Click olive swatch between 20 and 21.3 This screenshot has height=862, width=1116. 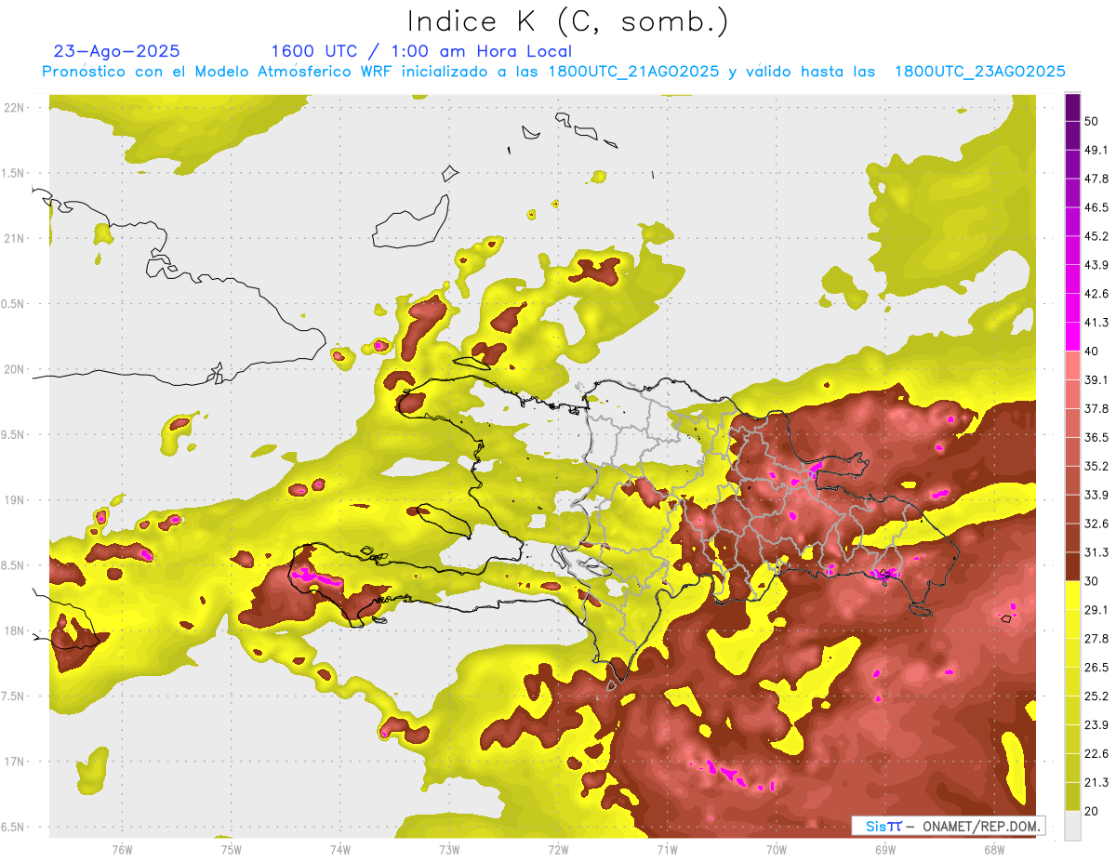tap(1072, 797)
